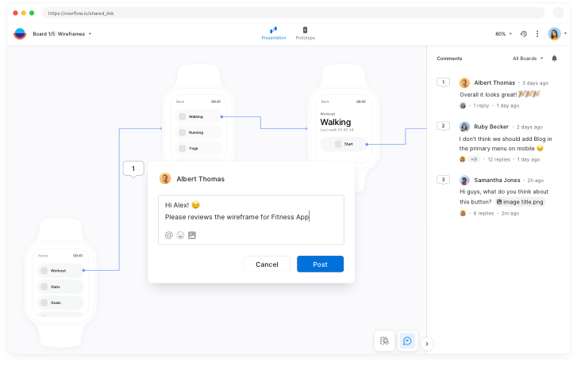The image size is (577, 365).
Task: Open the image title.png attachment
Action: (518, 202)
